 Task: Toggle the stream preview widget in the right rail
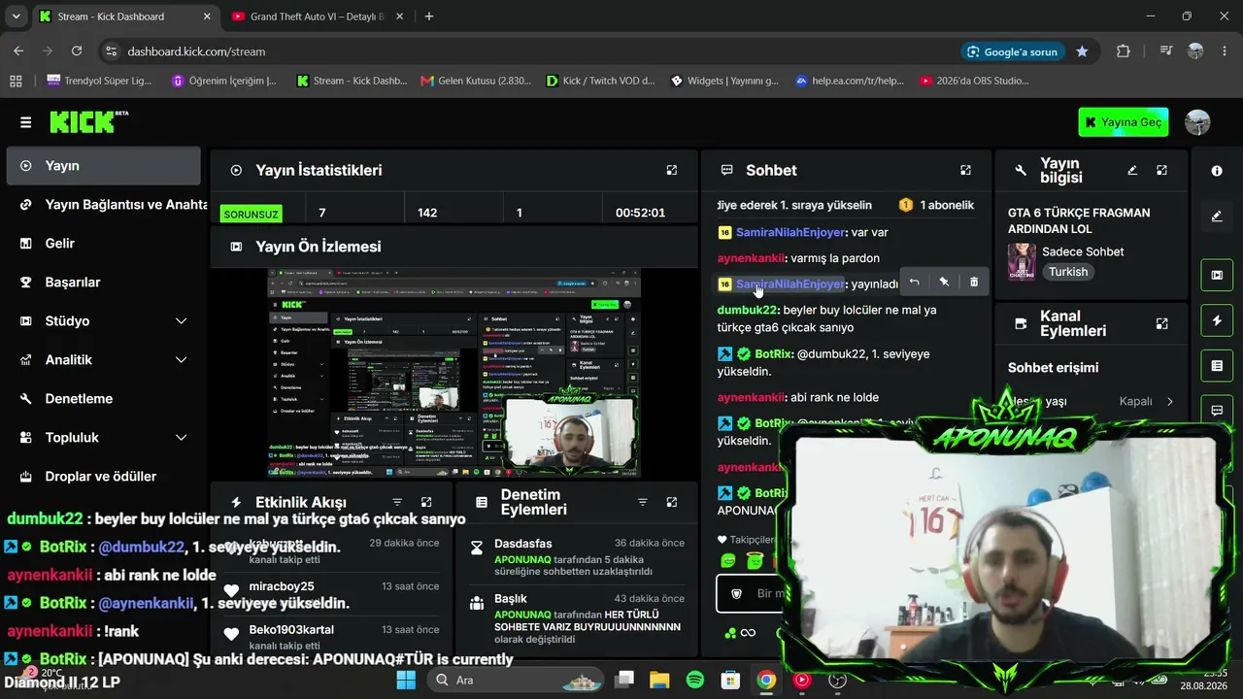click(x=1217, y=275)
